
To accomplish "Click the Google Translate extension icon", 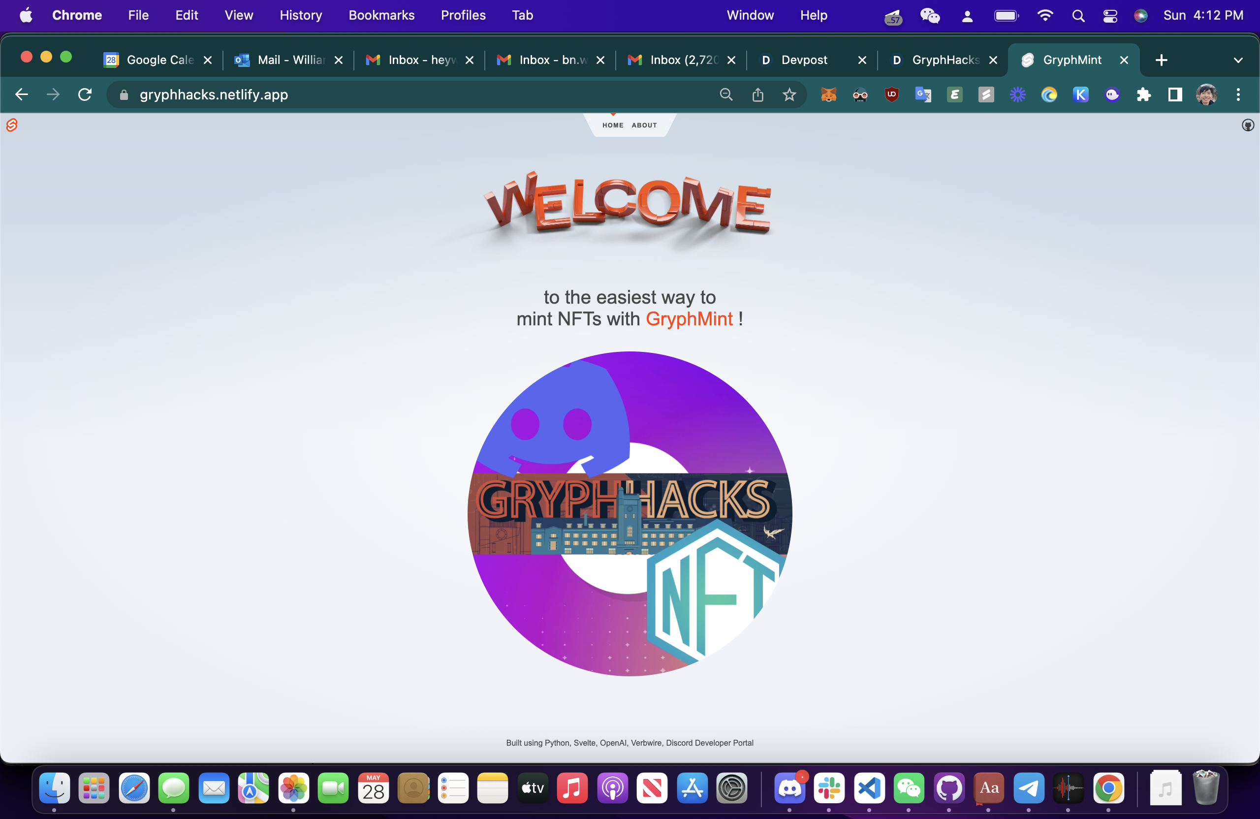I will pyautogui.click(x=923, y=95).
